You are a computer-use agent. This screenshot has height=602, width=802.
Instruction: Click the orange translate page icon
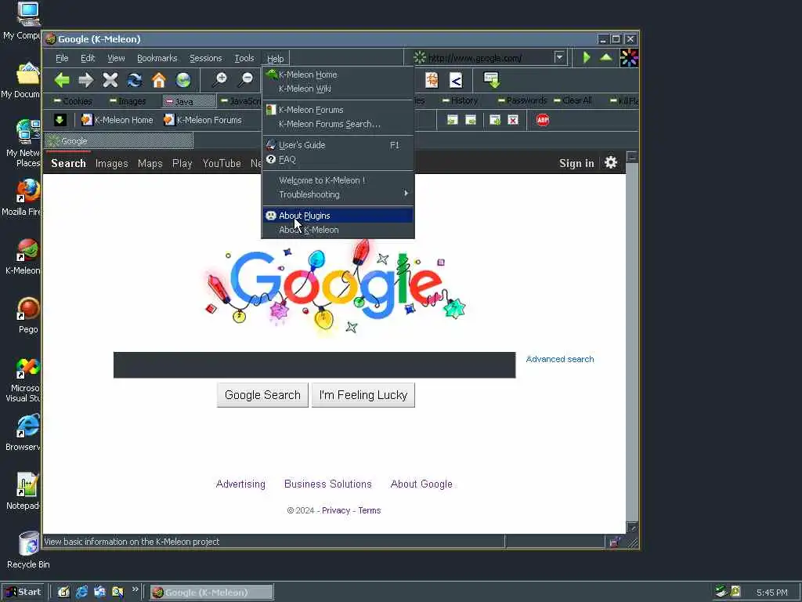(x=432, y=80)
